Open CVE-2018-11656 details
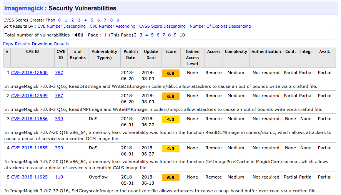Viewport: 341px width, 195px height. point(29,119)
